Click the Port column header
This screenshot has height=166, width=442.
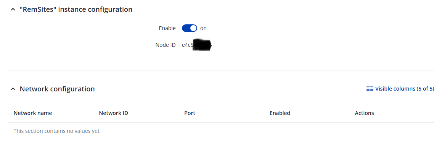[190, 113]
